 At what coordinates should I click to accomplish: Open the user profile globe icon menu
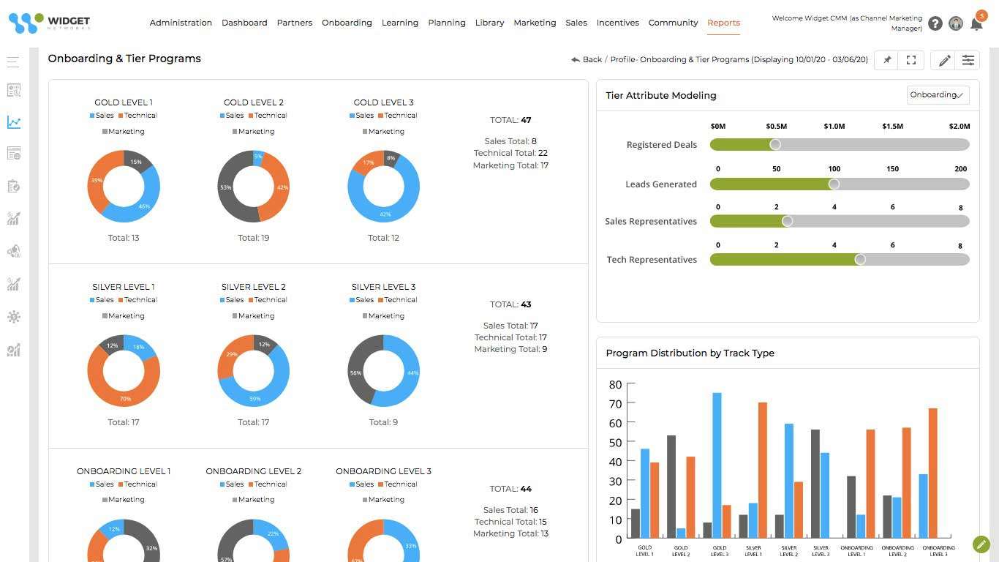coord(956,23)
